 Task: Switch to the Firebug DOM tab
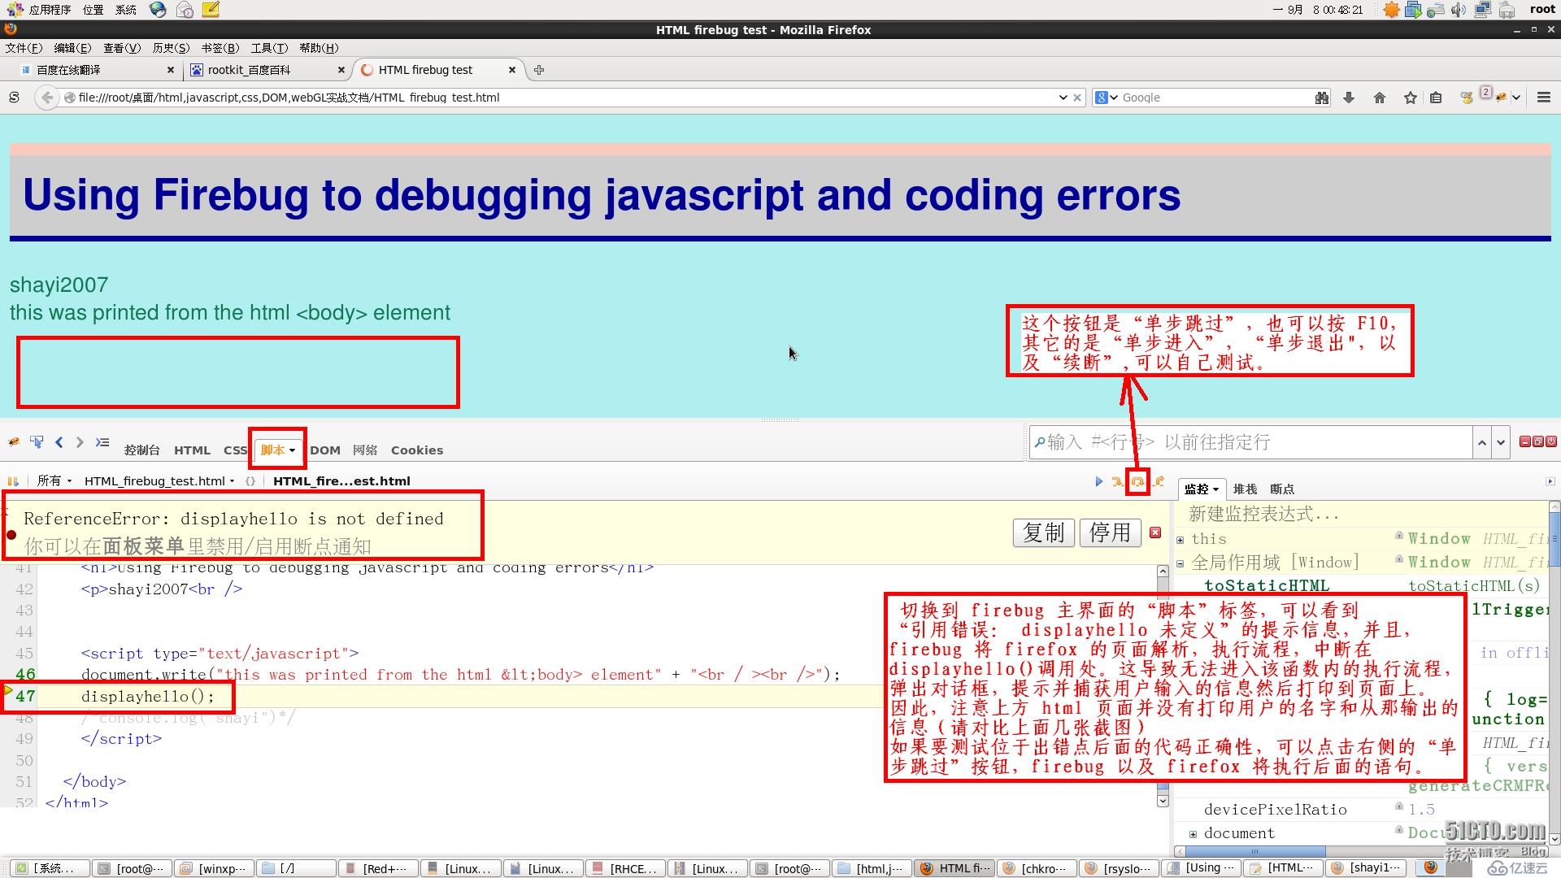[325, 450]
